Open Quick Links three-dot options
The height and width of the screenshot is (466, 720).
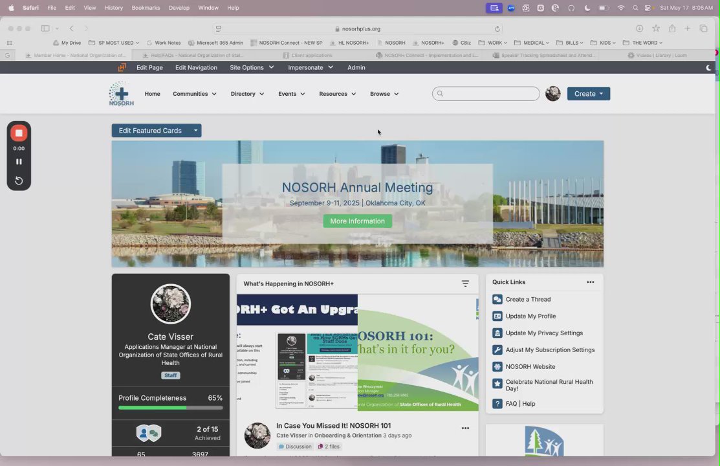pos(590,282)
